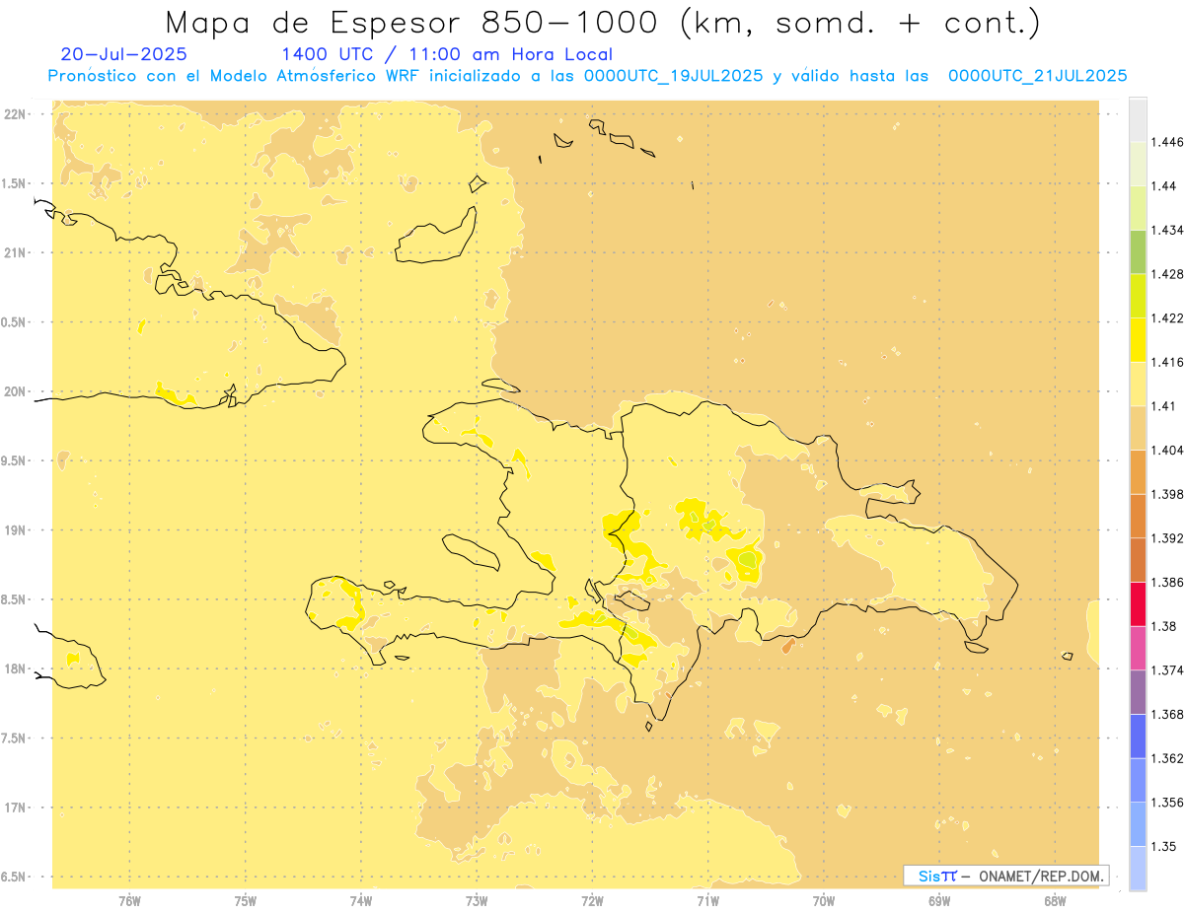Click the bright yellow swatch between 1.416 and 1.422
1184x914 pixels.
click(1138, 339)
